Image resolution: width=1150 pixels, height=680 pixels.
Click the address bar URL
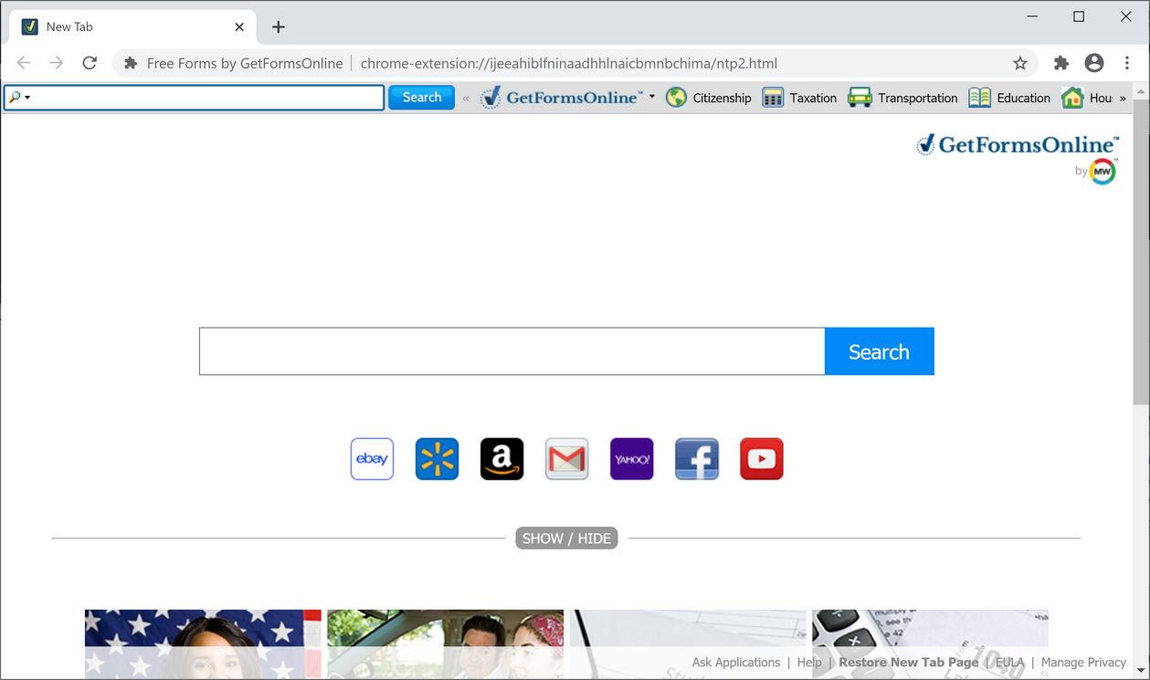[x=569, y=63]
